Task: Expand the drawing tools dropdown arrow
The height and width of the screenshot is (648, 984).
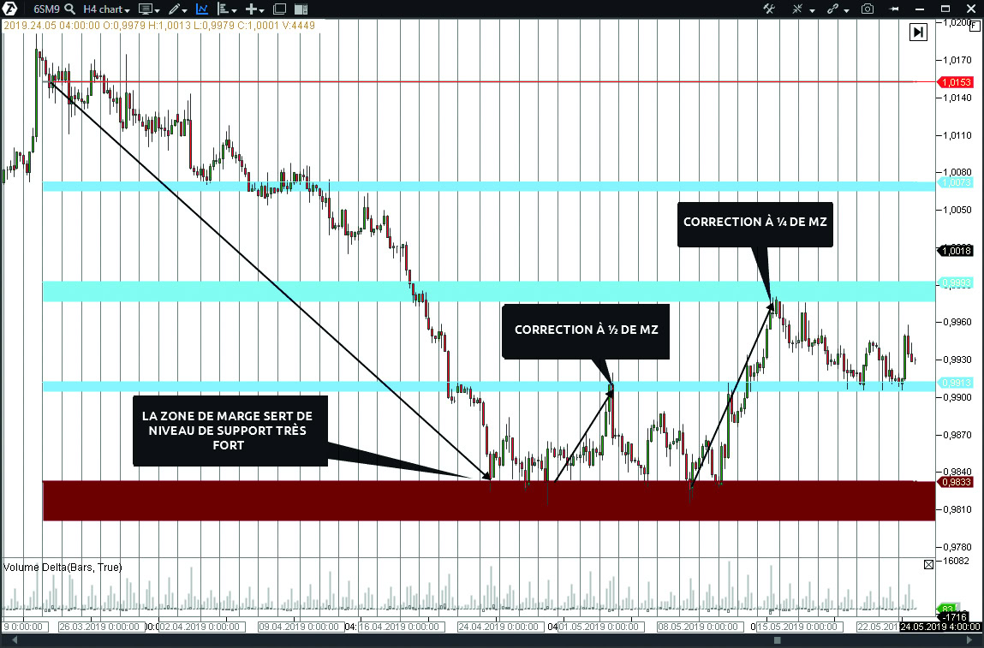Action: pyautogui.click(x=184, y=9)
